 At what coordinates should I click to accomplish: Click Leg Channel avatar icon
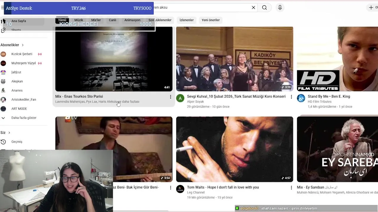[180, 189]
